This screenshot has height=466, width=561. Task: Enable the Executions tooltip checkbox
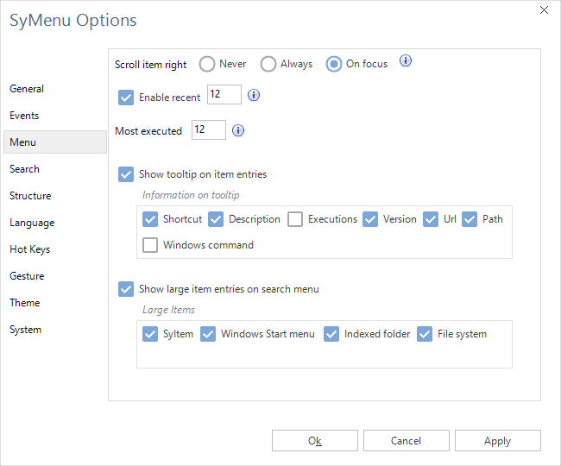click(295, 219)
